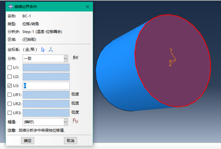Viewport: 221px width, 149px height.
Task: Toggle the UR1 rotation checkbox
Action: coord(10,95)
